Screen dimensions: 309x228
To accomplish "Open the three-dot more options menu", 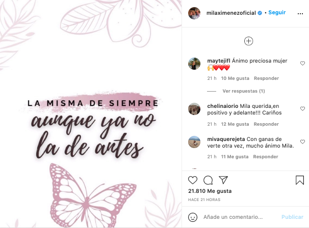I will click(300, 14).
